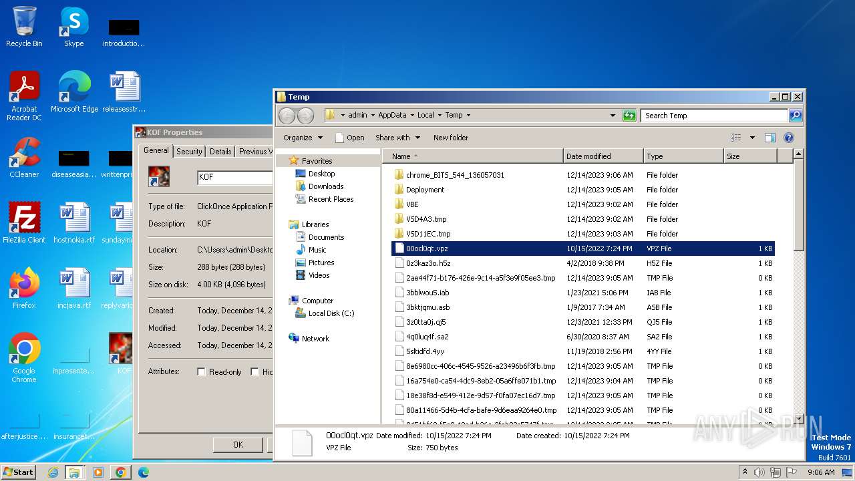Show hidden system tray icons

point(745,472)
